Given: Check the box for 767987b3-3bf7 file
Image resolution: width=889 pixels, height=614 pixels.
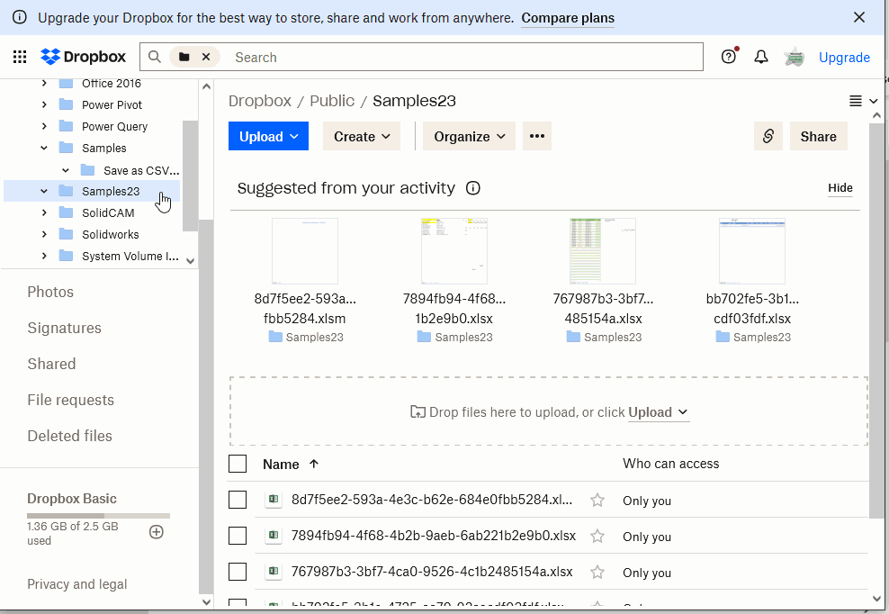Looking at the screenshot, I should point(238,572).
